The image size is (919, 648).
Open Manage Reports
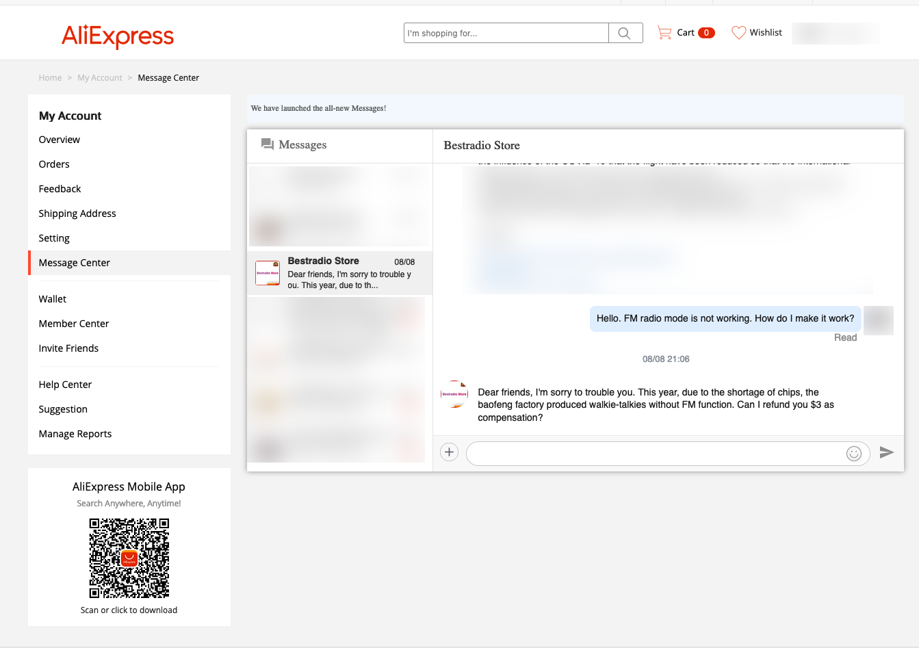pos(75,433)
